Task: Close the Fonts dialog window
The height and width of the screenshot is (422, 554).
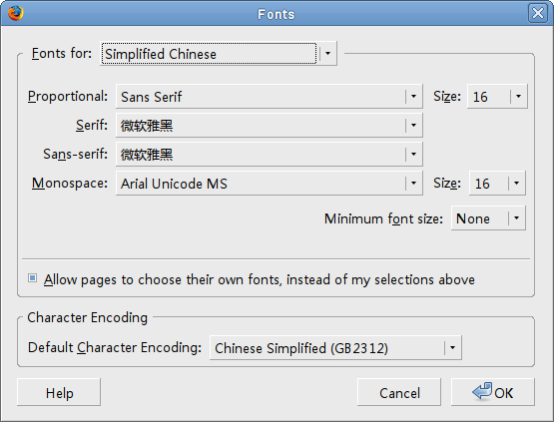Action: click(538, 13)
